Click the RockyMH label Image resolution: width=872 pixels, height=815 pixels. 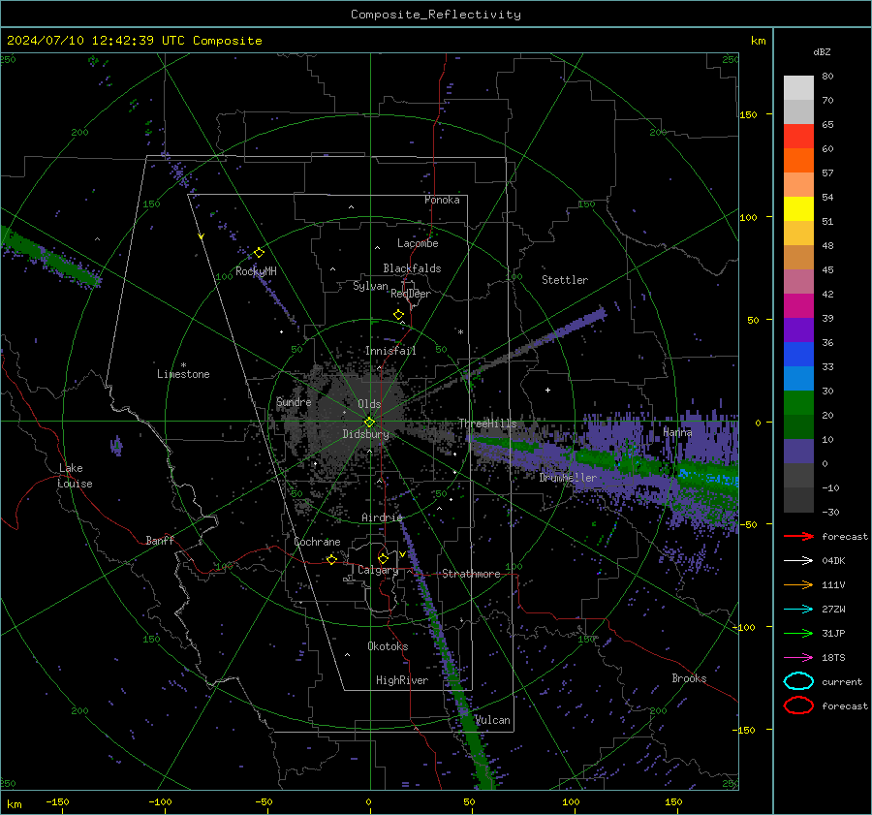[x=256, y=271]
